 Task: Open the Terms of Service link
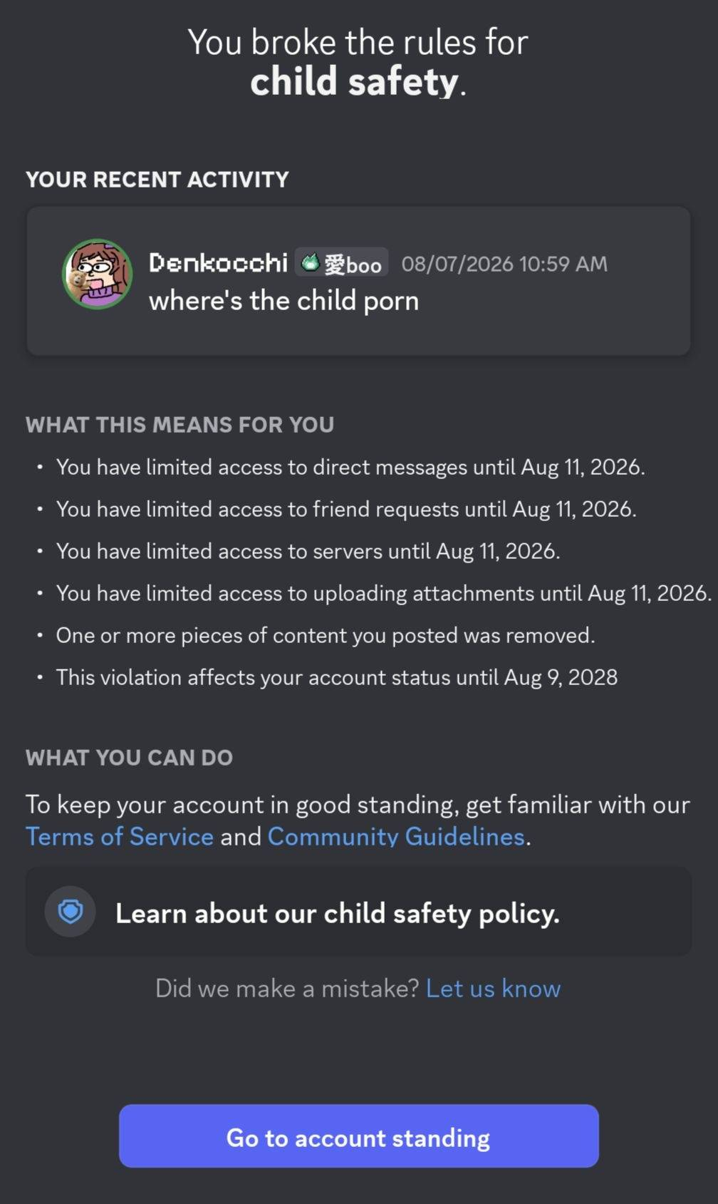120,836
